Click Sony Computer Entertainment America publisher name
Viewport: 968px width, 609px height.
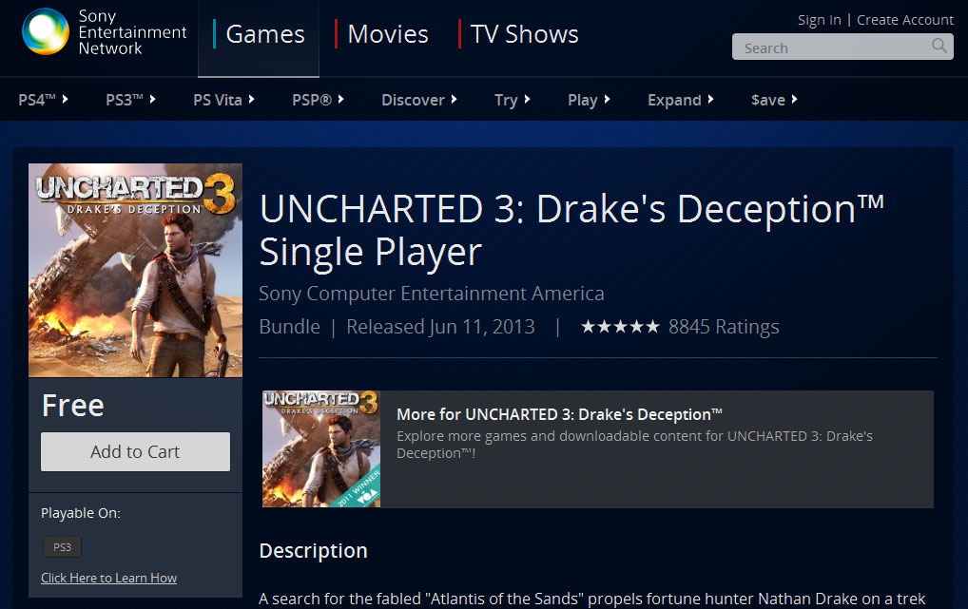[432, 293]
